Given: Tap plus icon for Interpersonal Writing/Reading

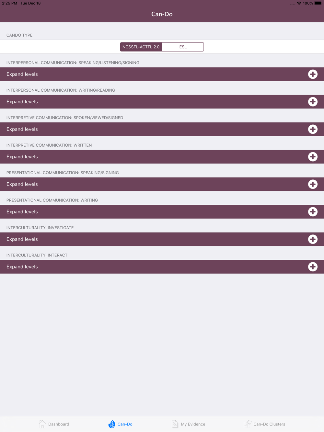Looking at the screenshot, I should point(313,102).
